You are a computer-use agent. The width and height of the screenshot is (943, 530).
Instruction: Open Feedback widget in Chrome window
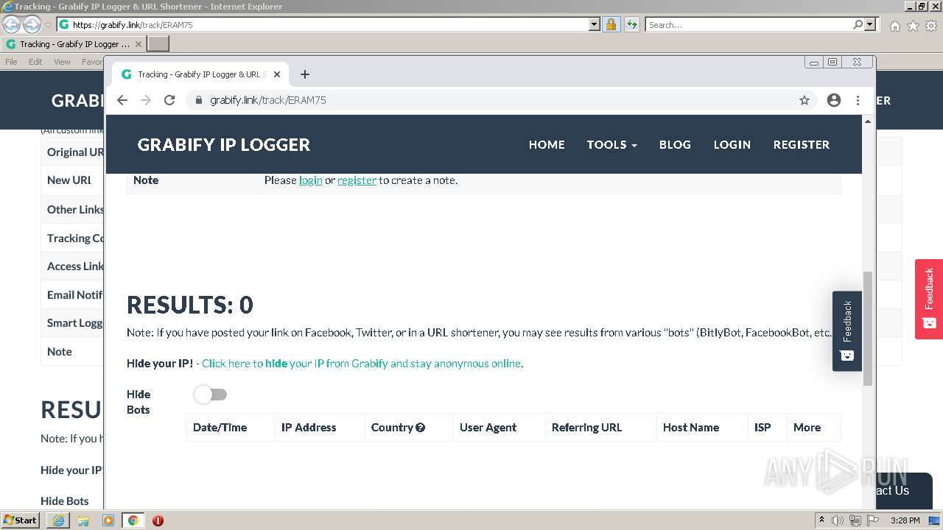(x=847, y=331)
